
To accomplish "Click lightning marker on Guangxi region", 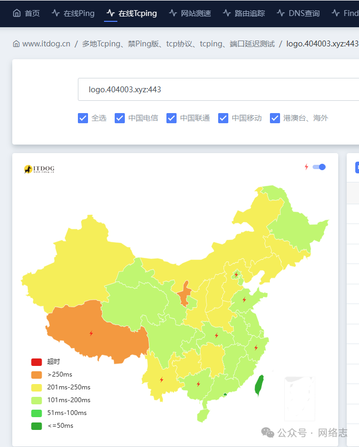I will pyautogui.click(x=198, y=384).
